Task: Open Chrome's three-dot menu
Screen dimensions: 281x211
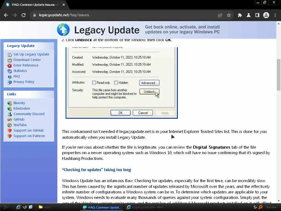Action: pos(275,15)
